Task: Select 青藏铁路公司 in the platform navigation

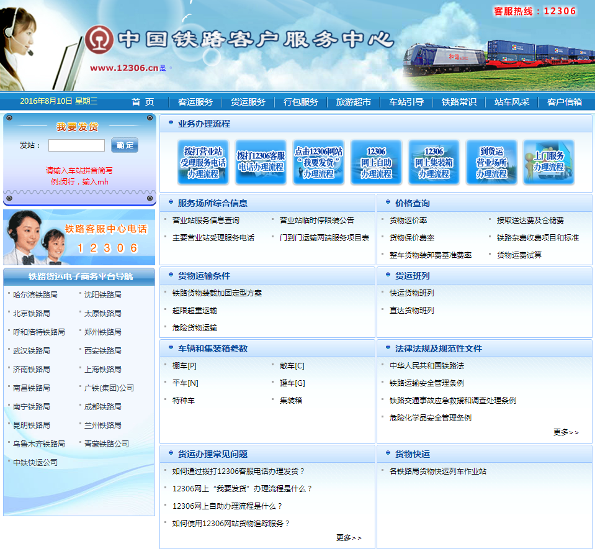Action: tap(107, 444)
